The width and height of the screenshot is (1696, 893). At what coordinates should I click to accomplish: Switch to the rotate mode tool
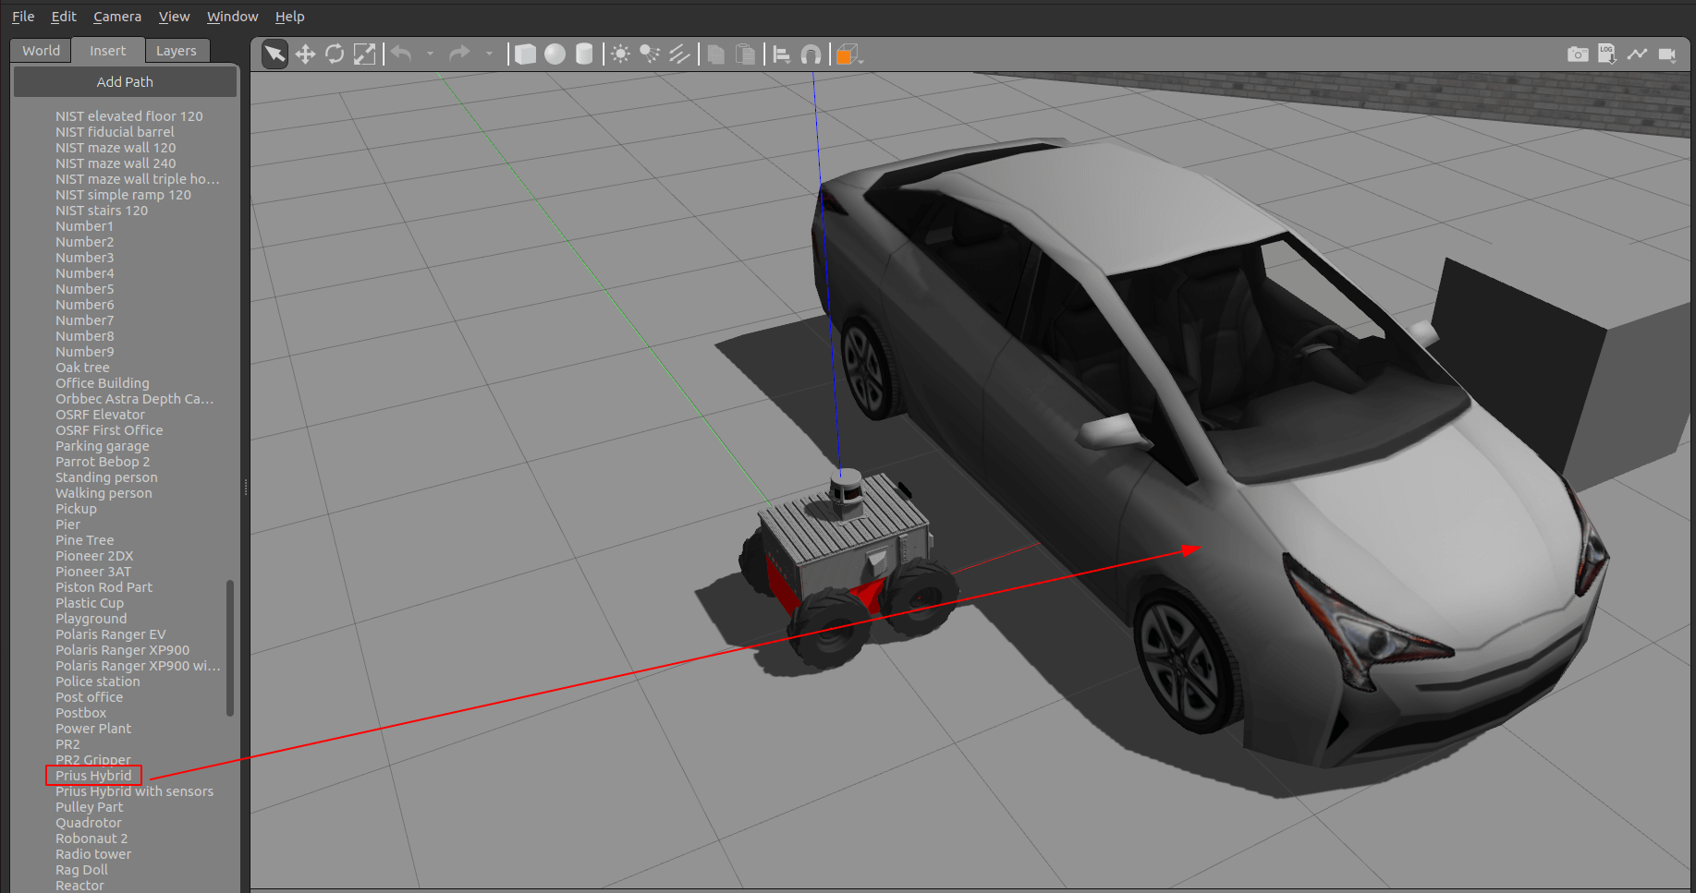tap(335, 54)
